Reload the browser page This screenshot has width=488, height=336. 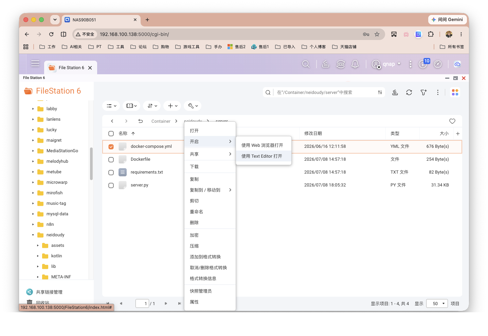[51, 34]
